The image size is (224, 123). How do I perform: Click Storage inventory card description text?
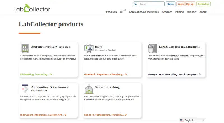click(x=48, y=57)
